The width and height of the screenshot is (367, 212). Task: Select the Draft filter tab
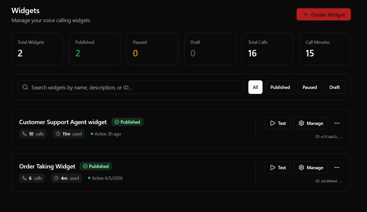pos(334,87)
